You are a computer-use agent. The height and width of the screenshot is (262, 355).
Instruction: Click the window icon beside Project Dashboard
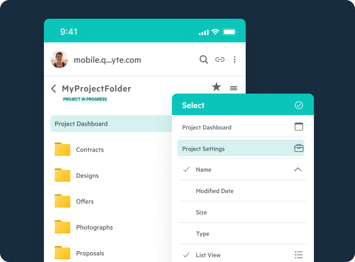pos(299,127)
